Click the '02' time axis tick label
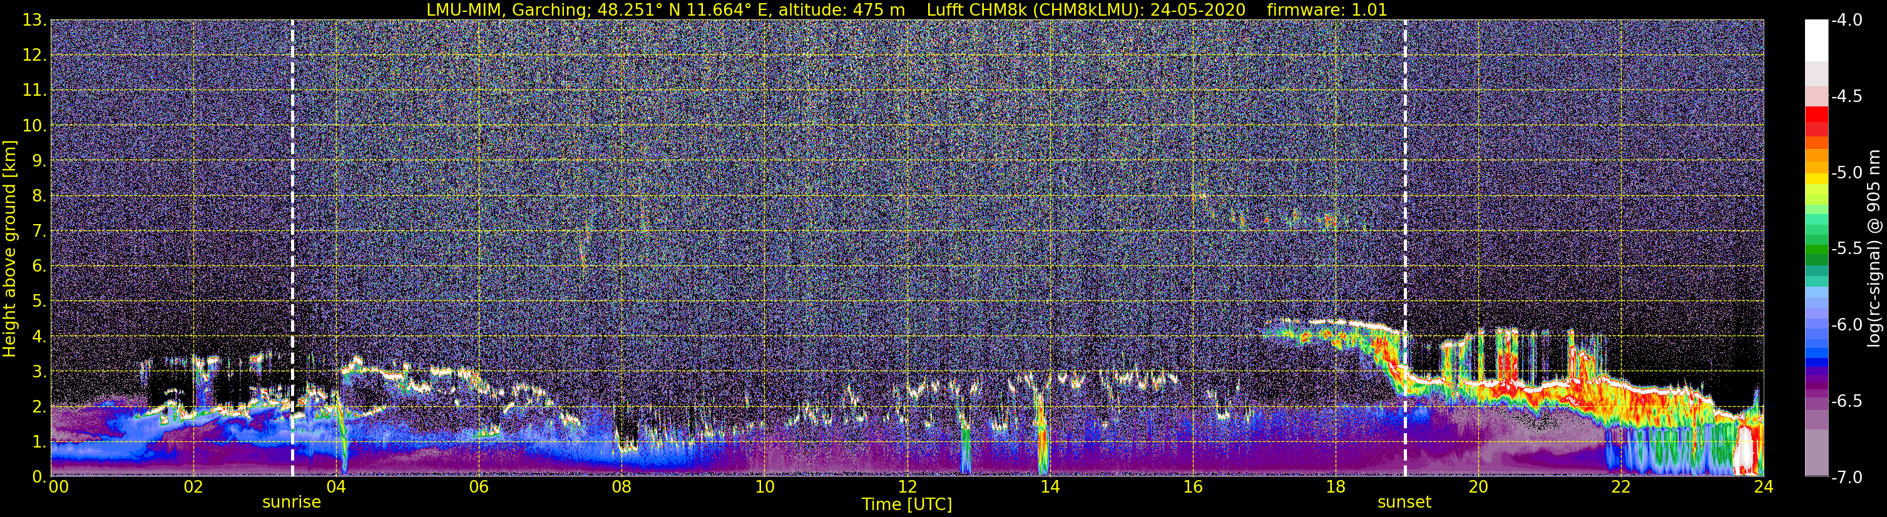1887x517 pixels. pyautogui.click(x=193, y=487)
